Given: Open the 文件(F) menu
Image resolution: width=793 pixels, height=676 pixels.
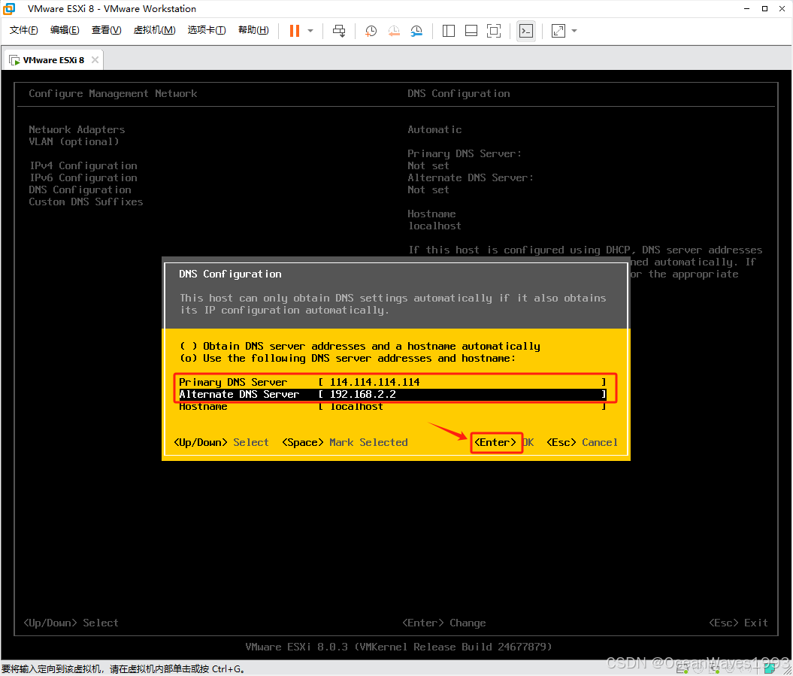Looking at the screenshot, I should click(24, 30).
